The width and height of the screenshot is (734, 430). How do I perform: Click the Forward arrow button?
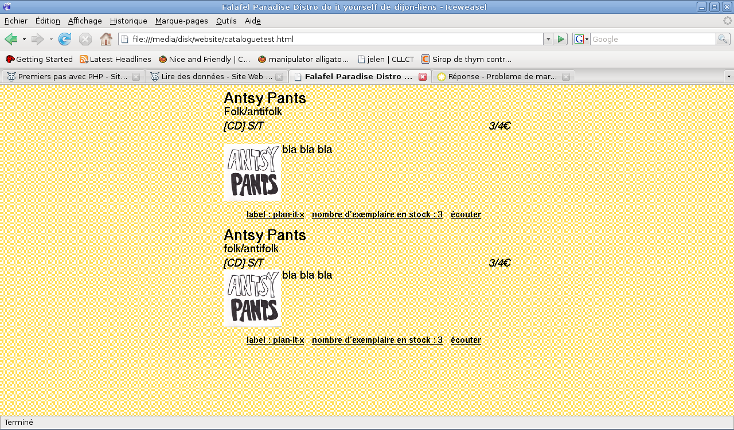tap(37, 39)
